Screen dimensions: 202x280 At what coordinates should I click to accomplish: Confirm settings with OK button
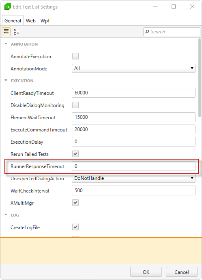[x=146, y=272]
